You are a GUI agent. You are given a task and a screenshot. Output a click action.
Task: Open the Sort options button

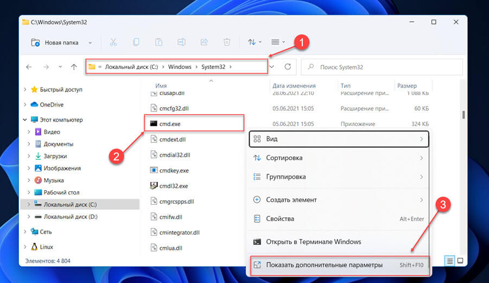[x=255, y=42]
